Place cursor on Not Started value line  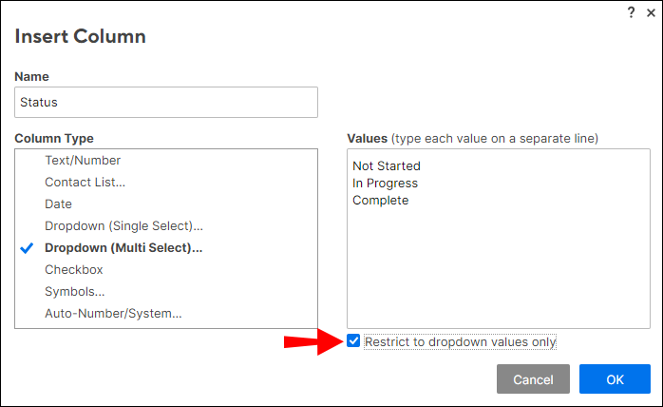tap(387, 166)
